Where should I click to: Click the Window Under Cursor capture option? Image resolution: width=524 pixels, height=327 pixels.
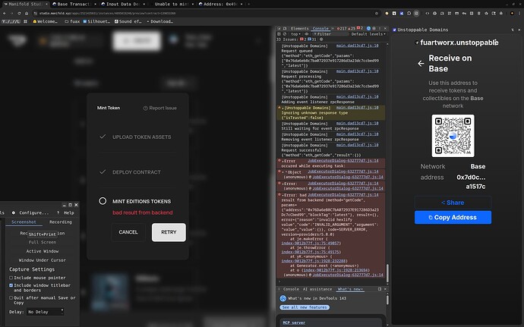click(x=43, y=260)
